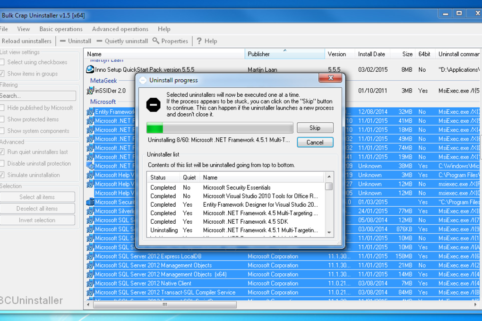Click the Entity Framework row icon
The height and width of the screenshot is (321, 482).
pos(90,112)
